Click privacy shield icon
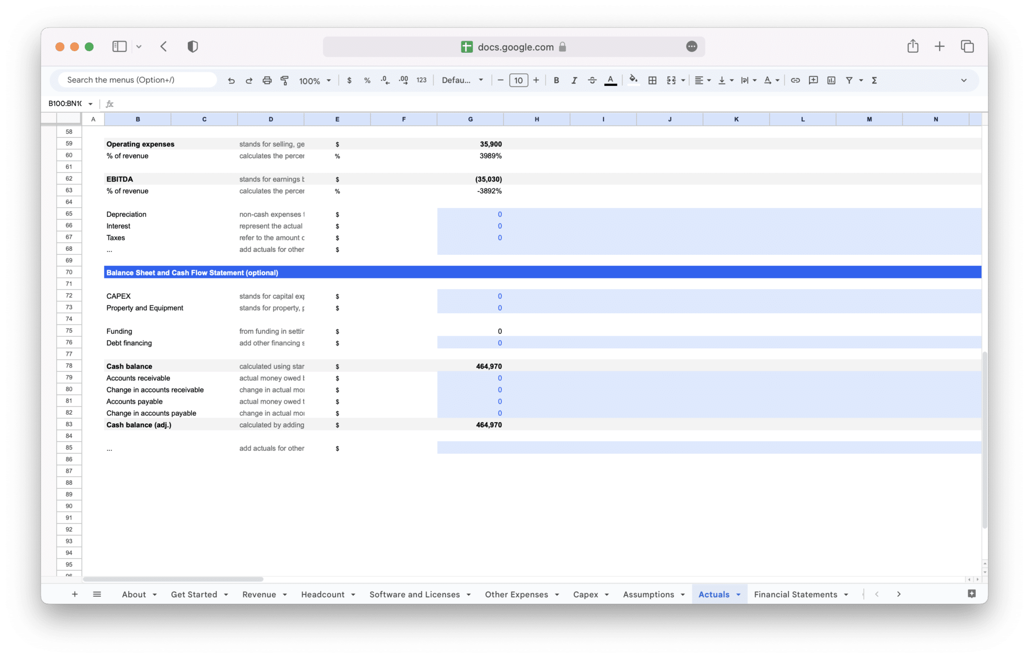1029x658 pixels. (x=192, y=47)
